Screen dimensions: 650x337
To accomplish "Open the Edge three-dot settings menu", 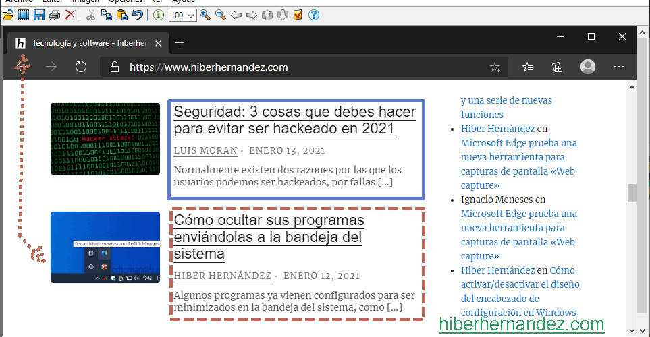I will tap(619, 67).
